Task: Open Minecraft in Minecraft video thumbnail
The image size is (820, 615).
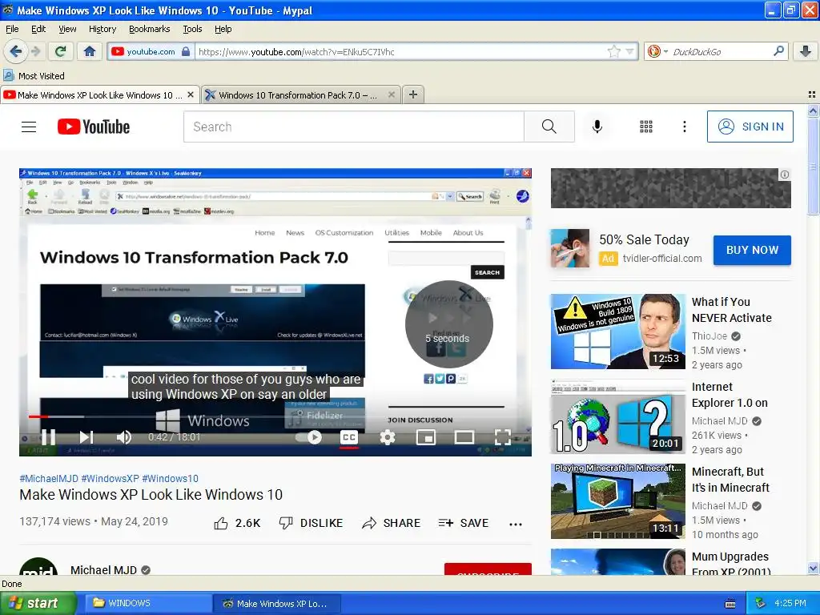Action: pos(617,501)
